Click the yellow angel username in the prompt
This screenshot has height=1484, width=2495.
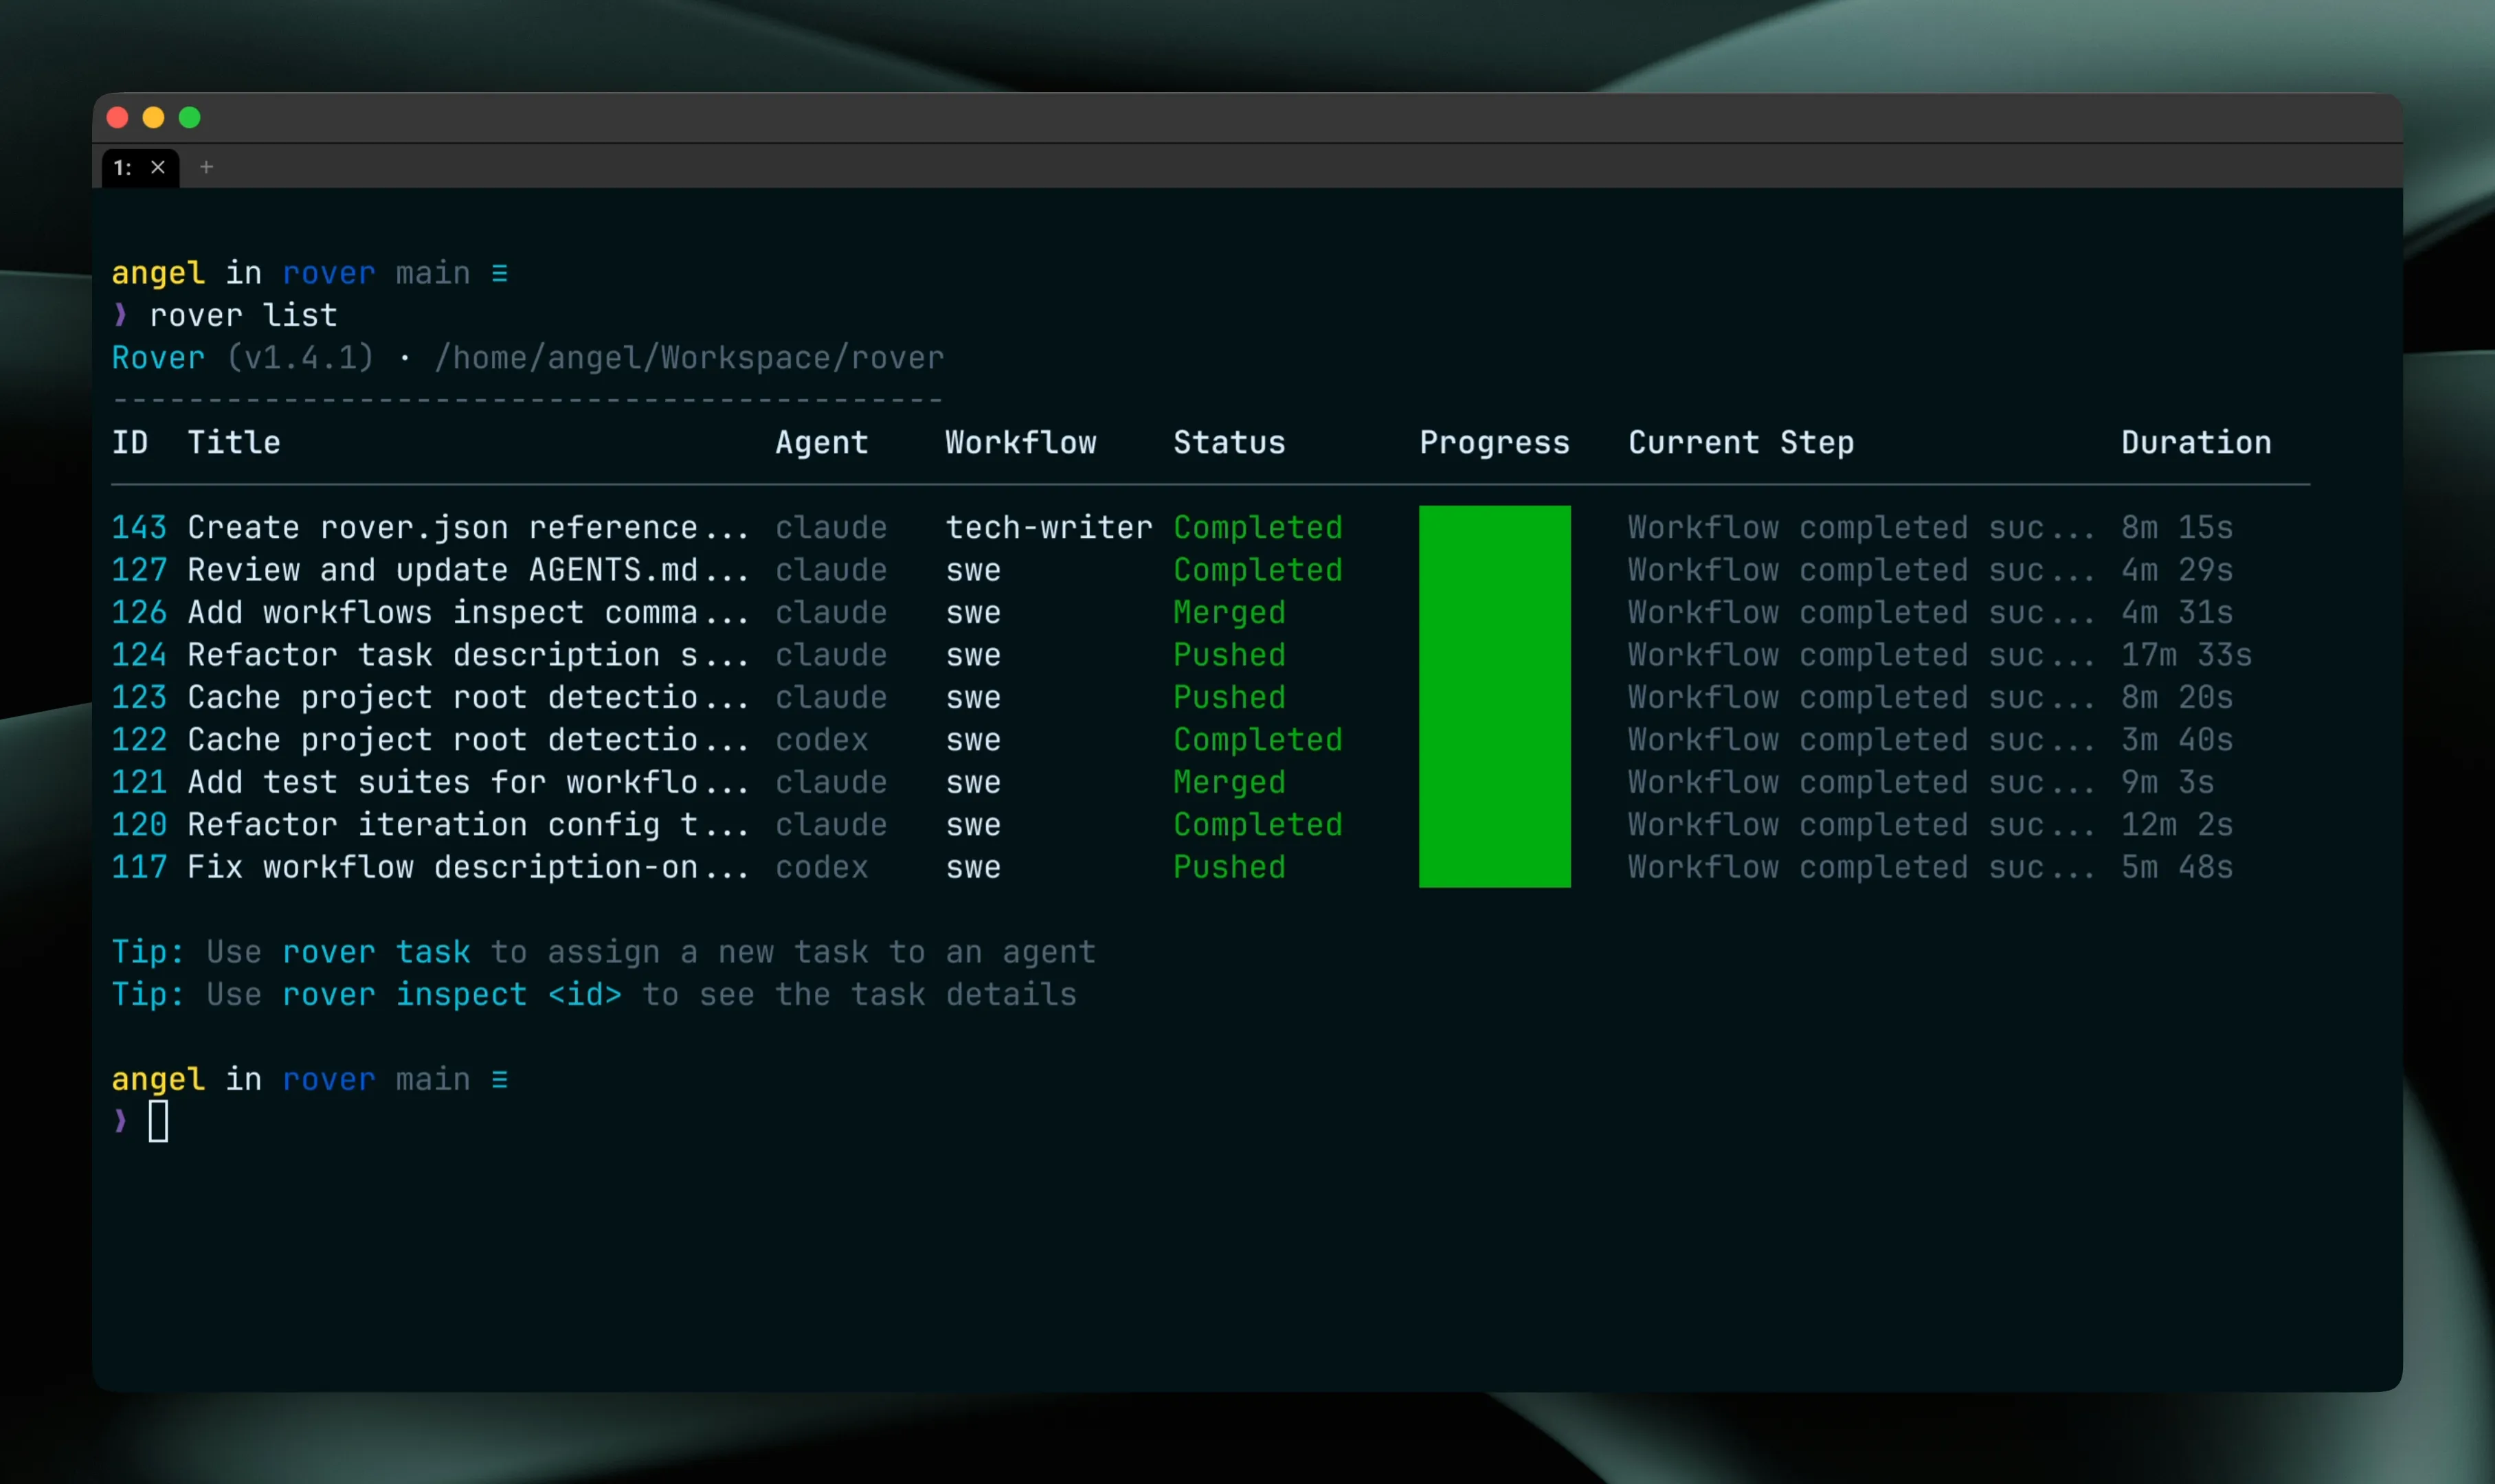click(x=157, y=272)
